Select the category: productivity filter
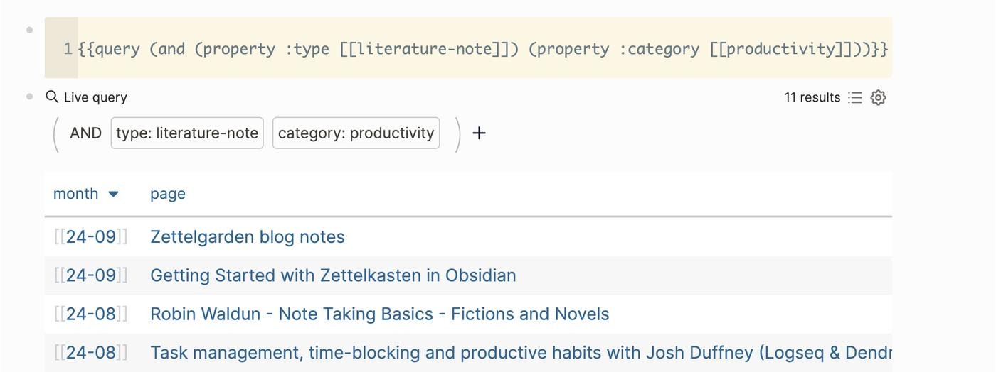The height and width of the screenshot is (372, 996). coord(356,133)
